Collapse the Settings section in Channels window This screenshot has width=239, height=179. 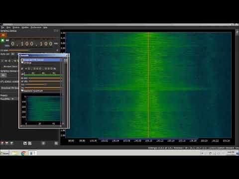point(22,63)
